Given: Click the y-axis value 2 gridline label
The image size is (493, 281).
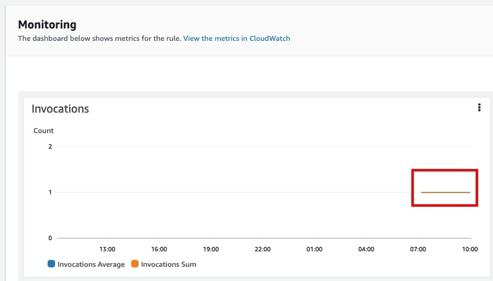Looking at the screenshot, I should [x=50, y=146].
